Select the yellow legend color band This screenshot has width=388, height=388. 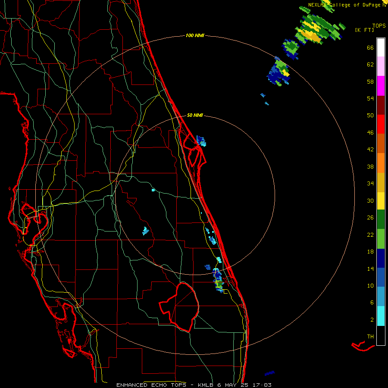click(381, 201)
